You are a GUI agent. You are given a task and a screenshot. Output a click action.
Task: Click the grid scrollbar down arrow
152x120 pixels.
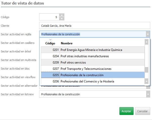[146, 81]
